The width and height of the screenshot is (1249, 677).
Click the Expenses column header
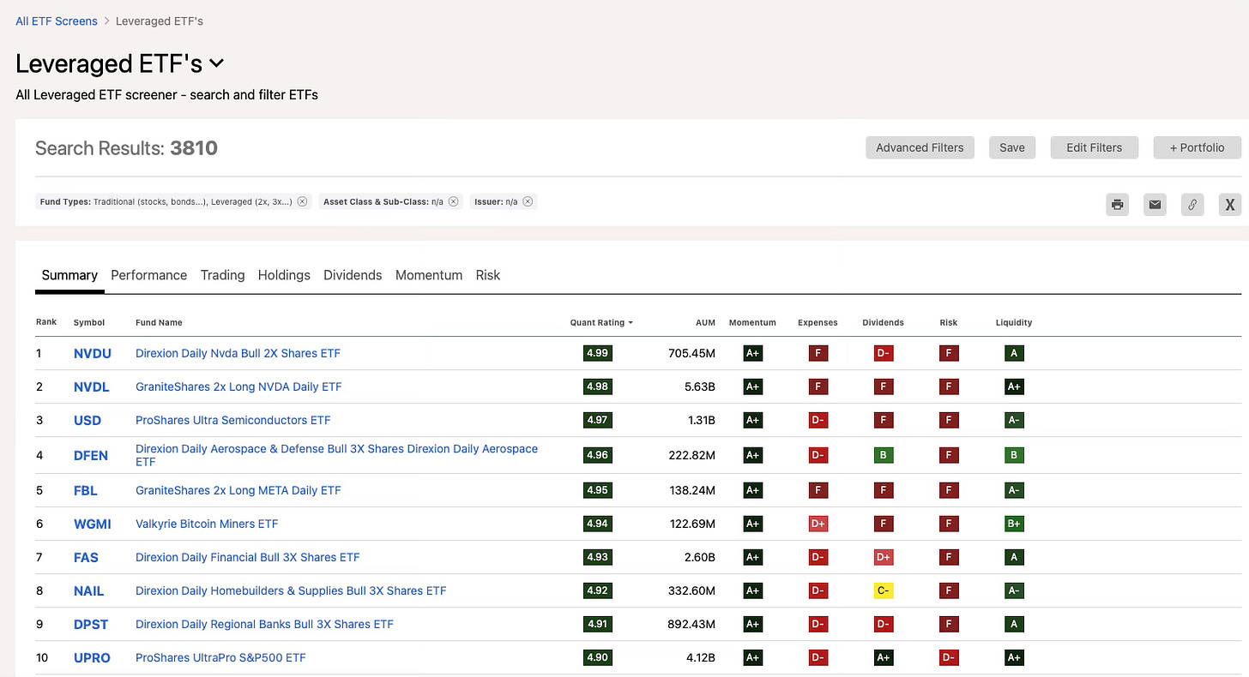click(818, 323)
